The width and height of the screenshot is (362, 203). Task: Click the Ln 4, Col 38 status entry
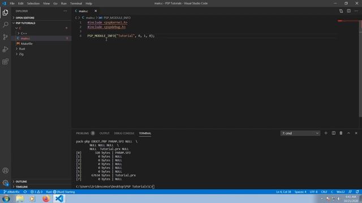click(283, 192)
